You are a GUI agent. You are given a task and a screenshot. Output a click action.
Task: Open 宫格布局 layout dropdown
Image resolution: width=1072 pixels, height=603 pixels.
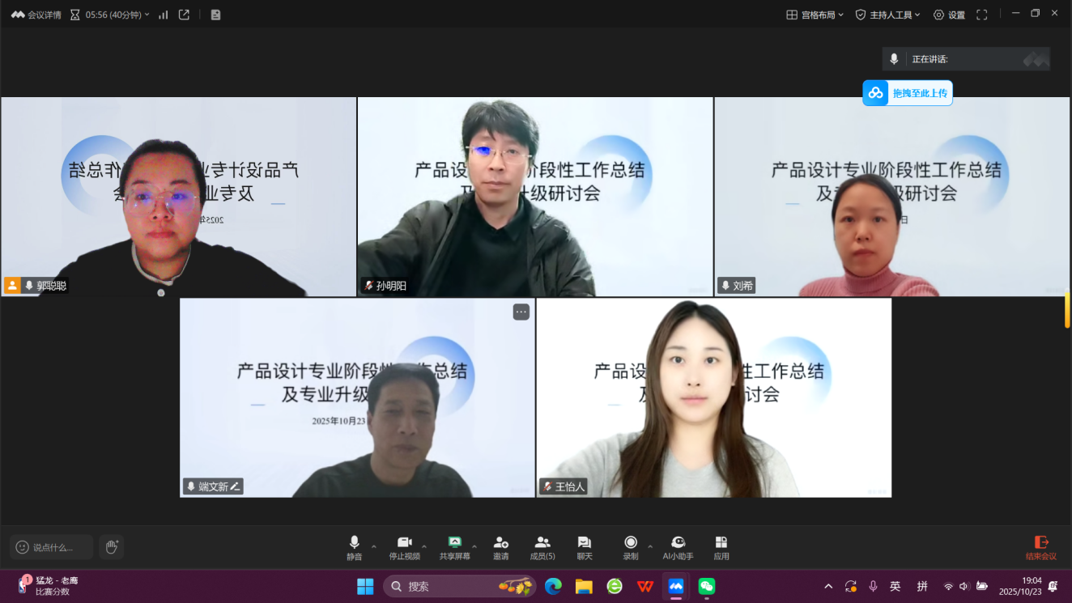(x=815, y=15)
